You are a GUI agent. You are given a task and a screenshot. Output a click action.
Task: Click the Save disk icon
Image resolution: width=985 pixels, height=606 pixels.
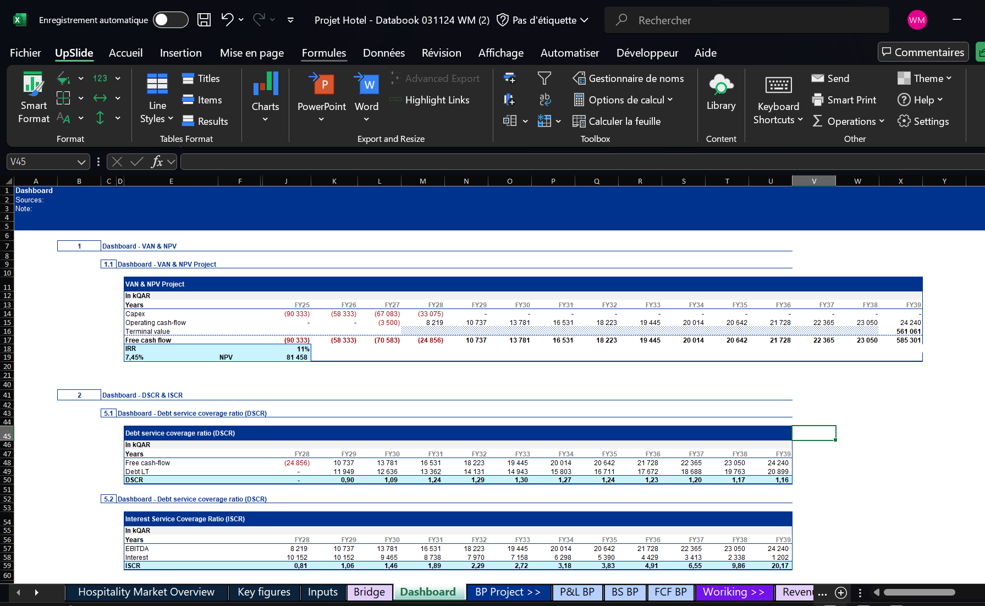(x=204, y=20)
